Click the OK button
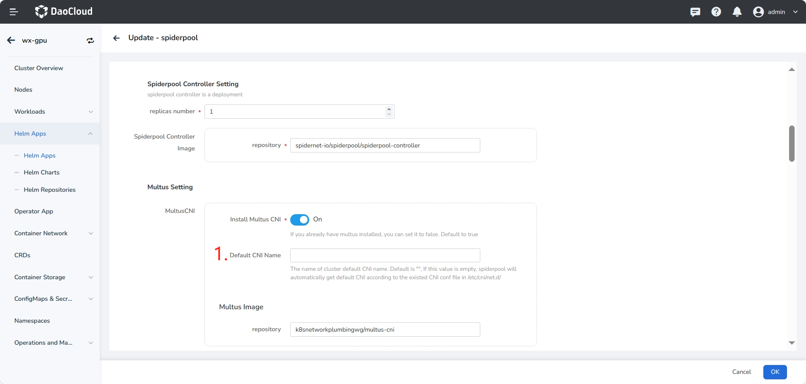Screen dimensions: 806x384 (x=775, y=372)
